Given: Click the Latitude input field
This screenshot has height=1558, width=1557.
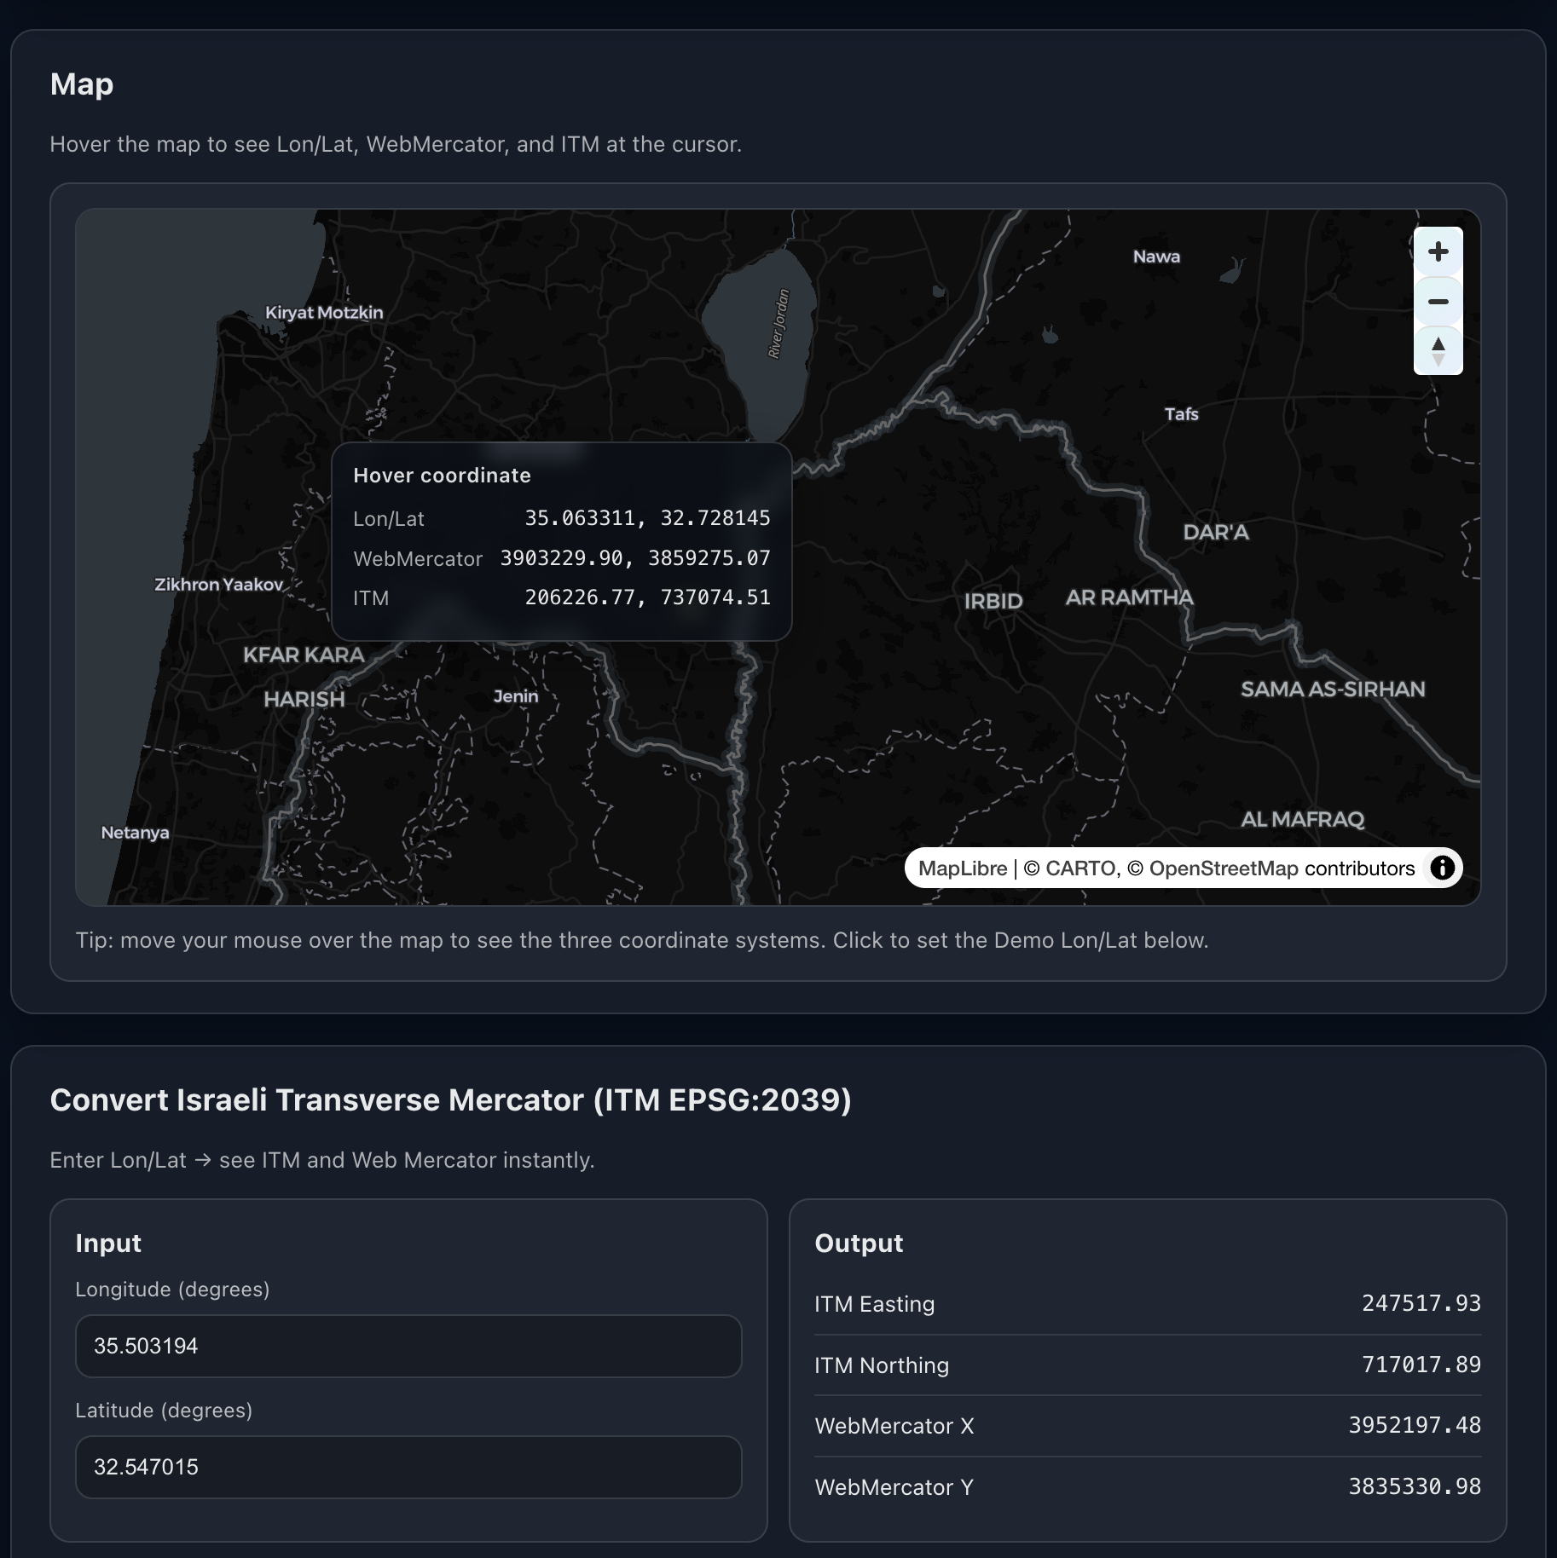Looking at the screenshot, I should pos(408,1467).
